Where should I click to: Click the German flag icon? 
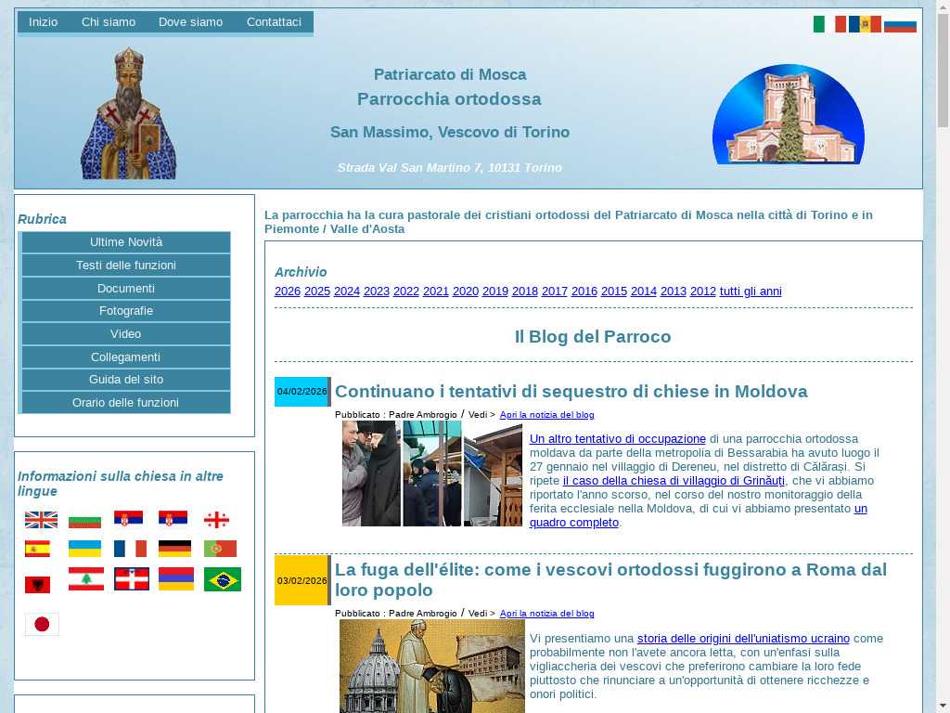[174, 549]
